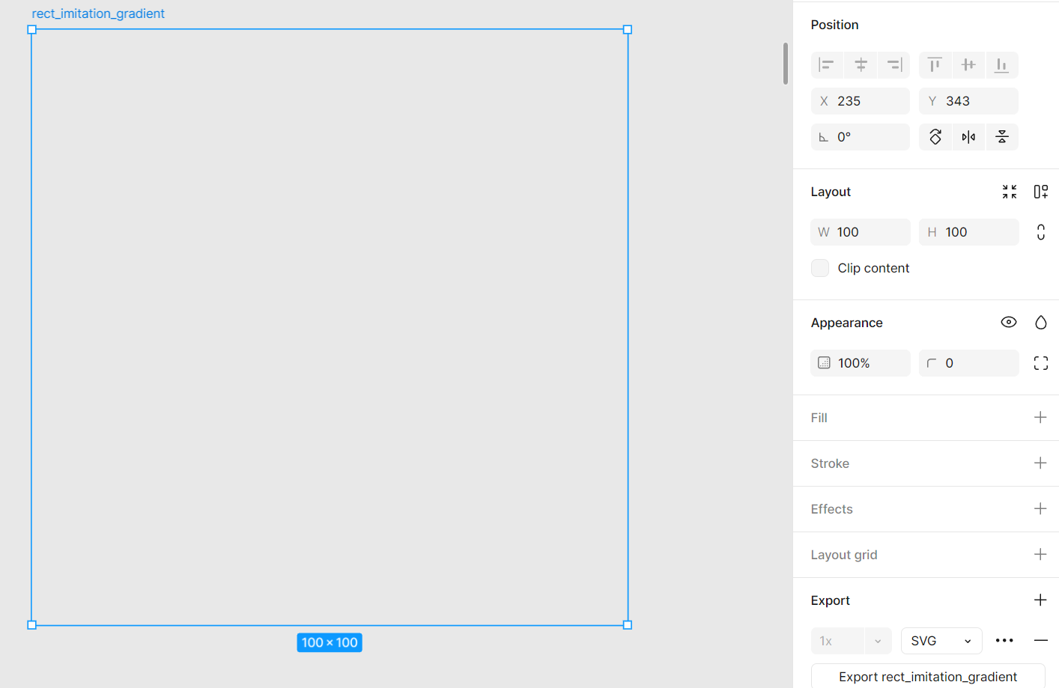
Task: Flip the frame horizontally
Action: pyautogui.click(x=968, y=137)
